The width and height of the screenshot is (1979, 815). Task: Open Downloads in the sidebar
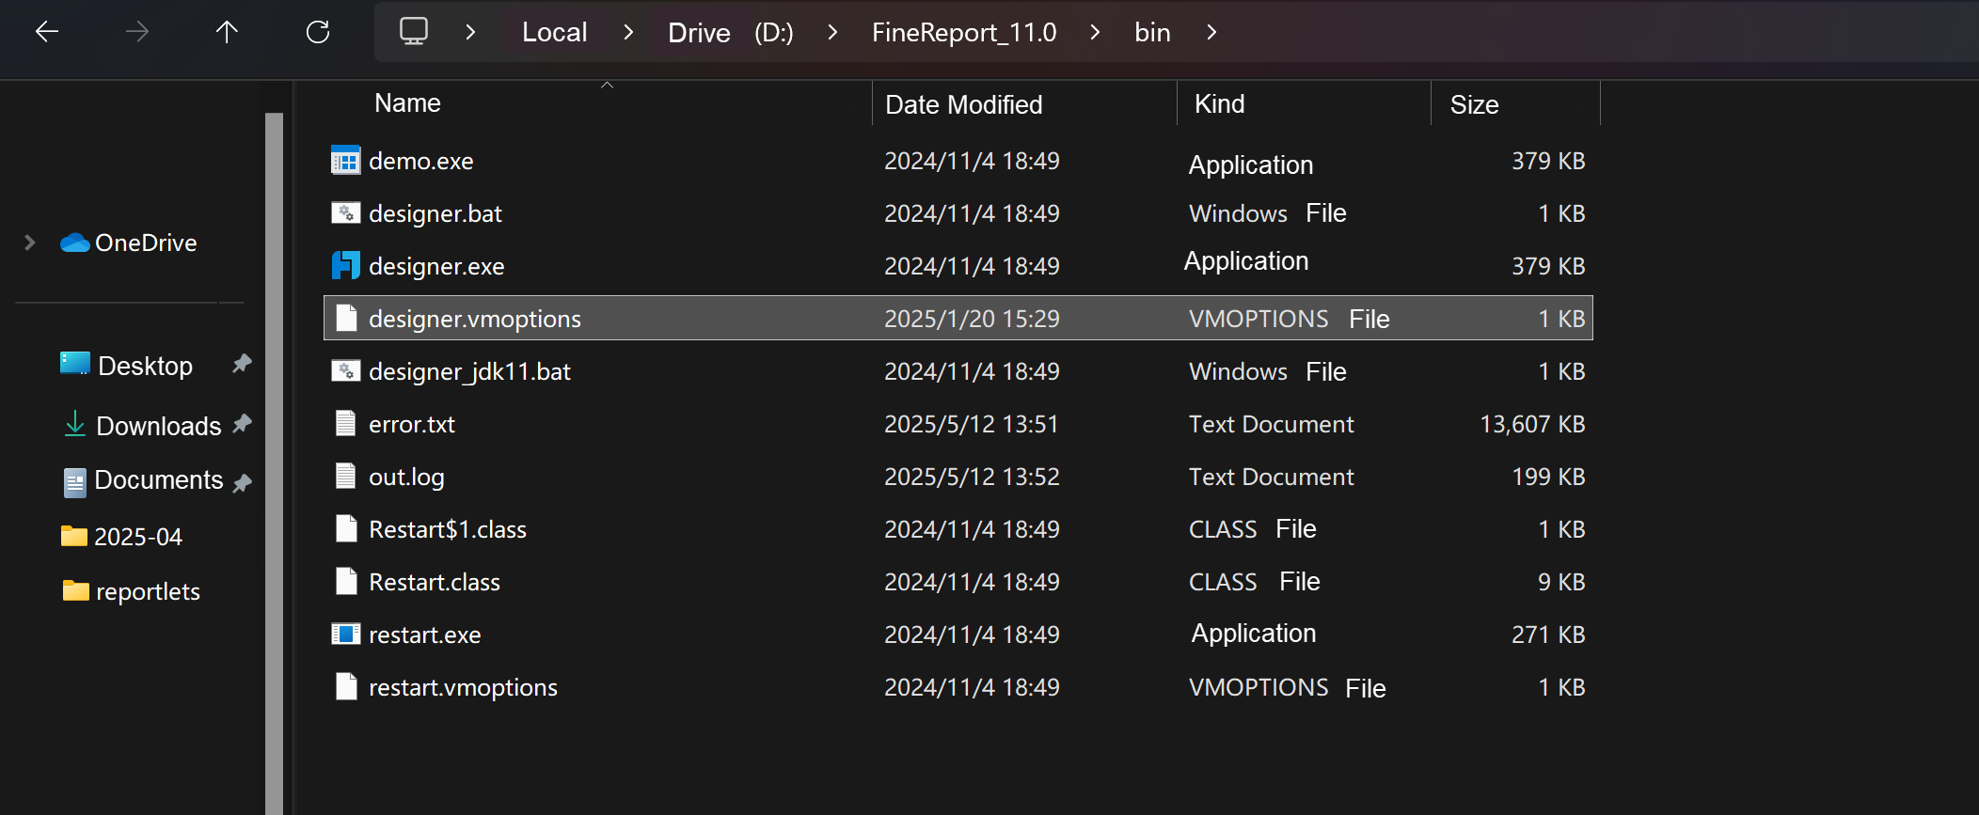pos(159,426)
